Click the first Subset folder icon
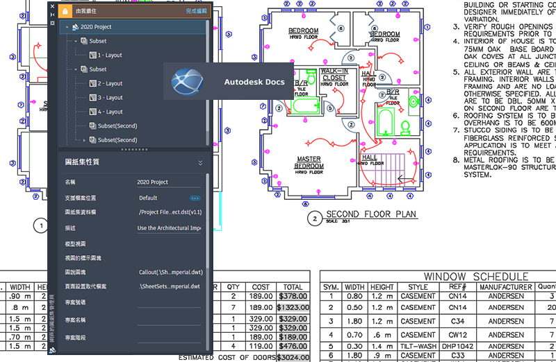Screen dimensions: 556x362 tap(84, 41)
